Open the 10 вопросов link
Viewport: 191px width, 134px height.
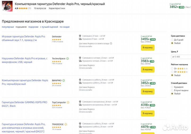(x=40, y=8)
